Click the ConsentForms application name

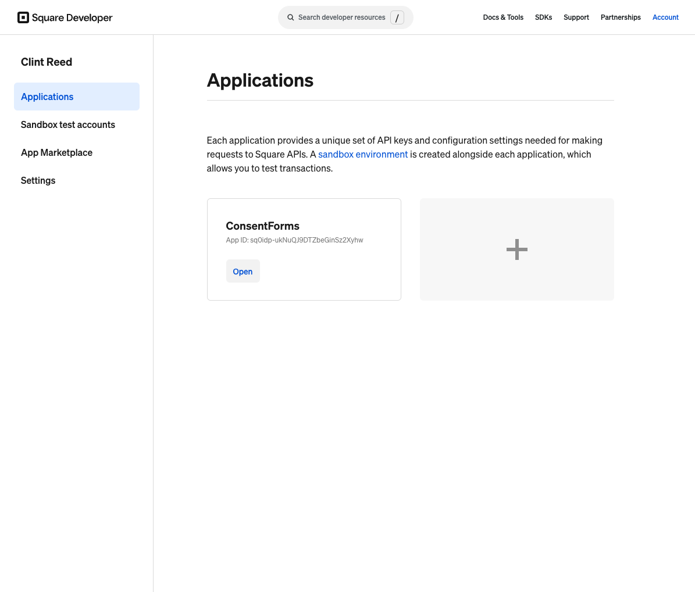click(x=262, y=226)
